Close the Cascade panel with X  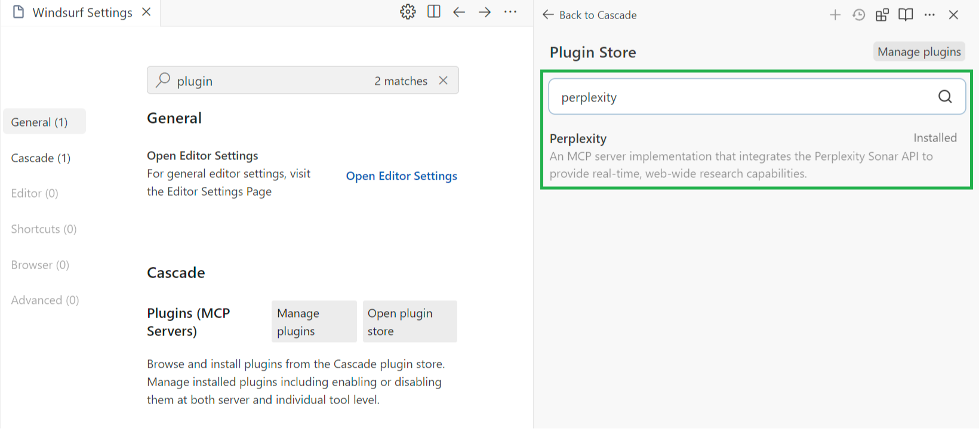[x=953, y=15]
